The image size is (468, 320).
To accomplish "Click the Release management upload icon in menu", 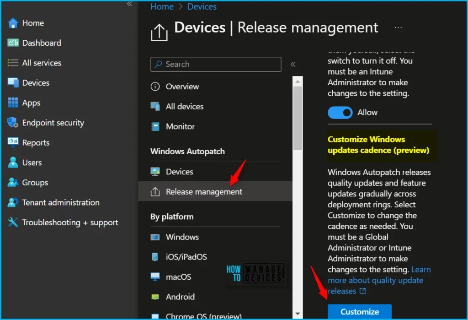I will [x=155, y=192].
